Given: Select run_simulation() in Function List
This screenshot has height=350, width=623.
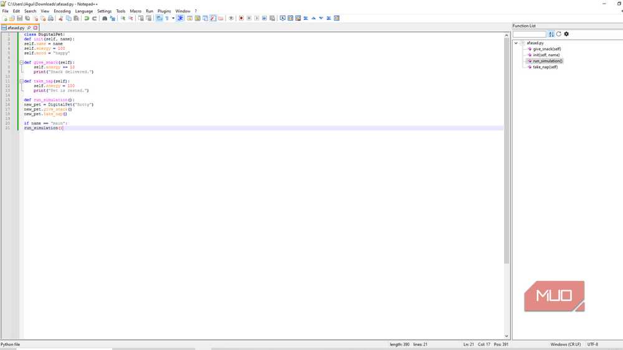Looking at the screenshot, I should click(x=548, y=61).
